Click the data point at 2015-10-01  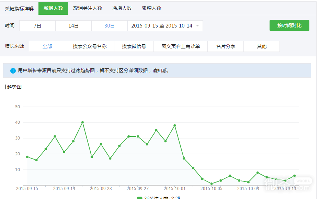tap(175, 125)
